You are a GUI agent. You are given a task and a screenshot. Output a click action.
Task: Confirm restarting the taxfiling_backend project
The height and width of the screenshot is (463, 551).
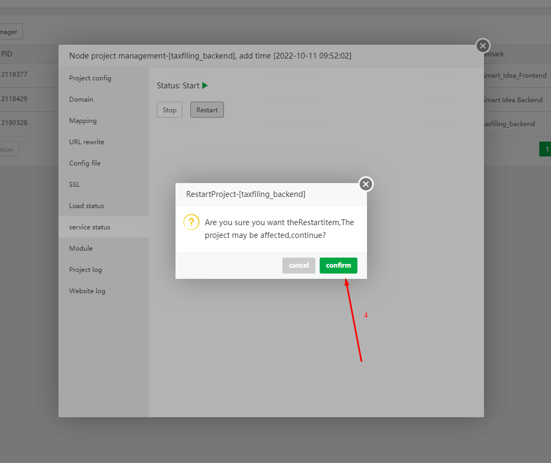point(338,266)
